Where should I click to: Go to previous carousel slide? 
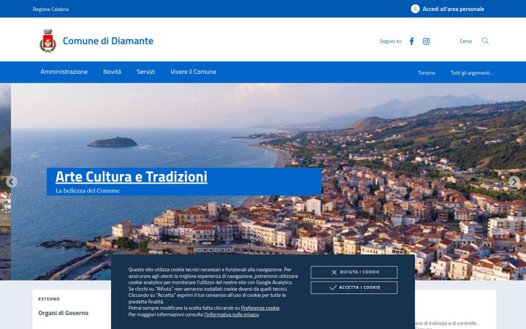12,182
